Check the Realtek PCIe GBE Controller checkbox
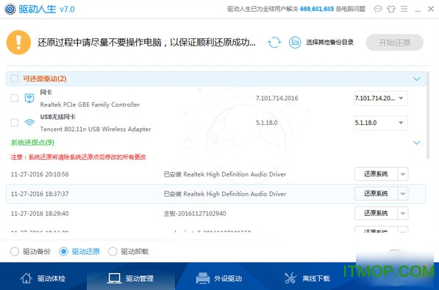This screenshot has height=290, width=439. [14, 99]
